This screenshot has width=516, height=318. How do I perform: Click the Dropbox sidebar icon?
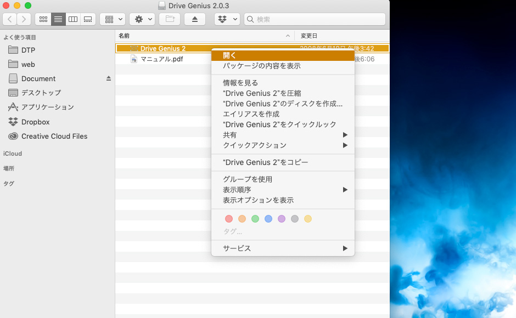[13, 122]
